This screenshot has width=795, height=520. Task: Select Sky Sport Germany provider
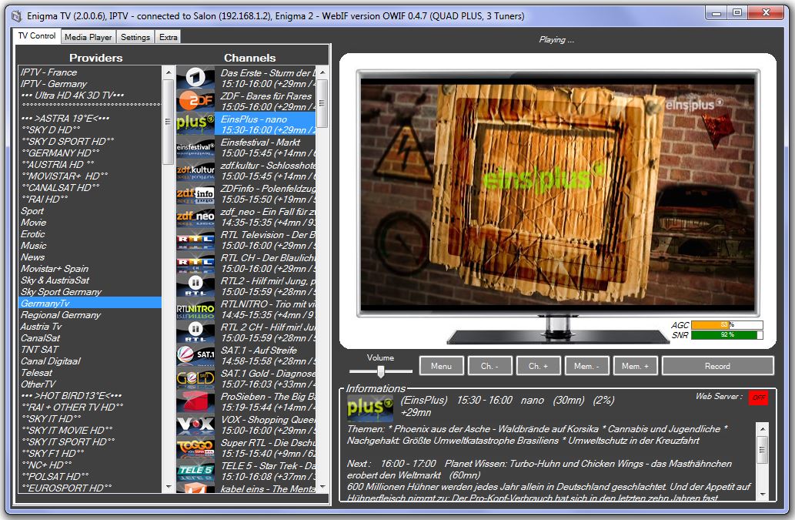coord(61,292)
